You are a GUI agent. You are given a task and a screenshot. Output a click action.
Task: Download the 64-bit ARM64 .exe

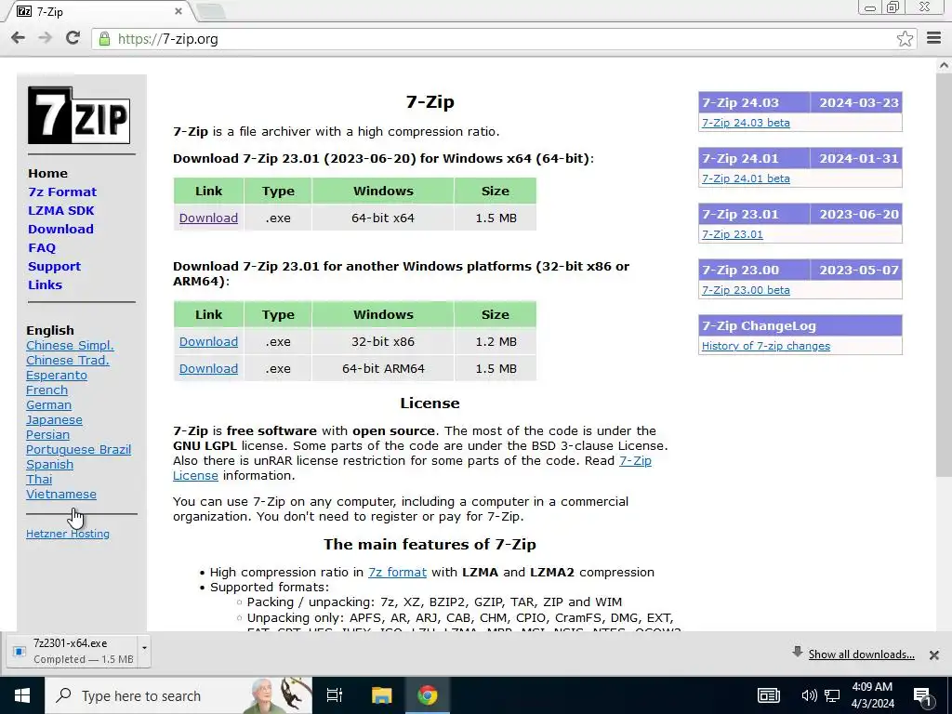(208, 368)
